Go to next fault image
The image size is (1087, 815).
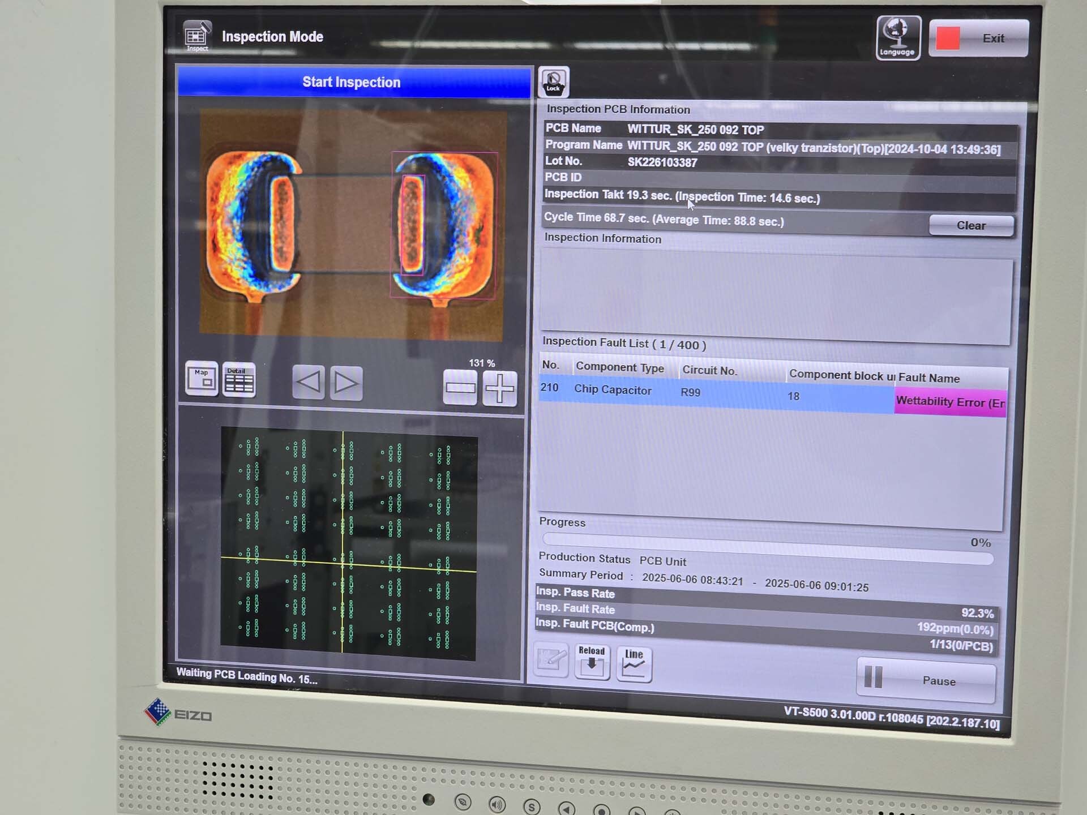(x=346, y=383)
